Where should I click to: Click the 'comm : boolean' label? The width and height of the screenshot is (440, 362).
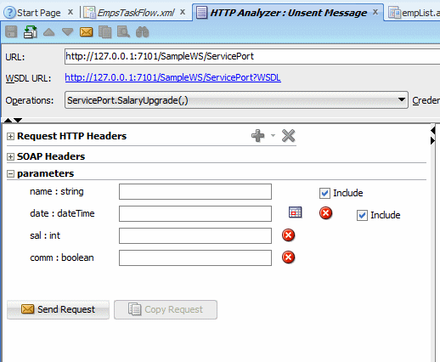click(x=62, y=257)
